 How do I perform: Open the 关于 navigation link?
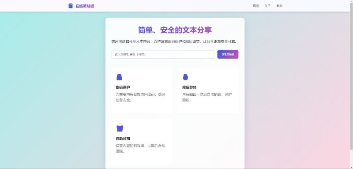click(x=267, y=6)
